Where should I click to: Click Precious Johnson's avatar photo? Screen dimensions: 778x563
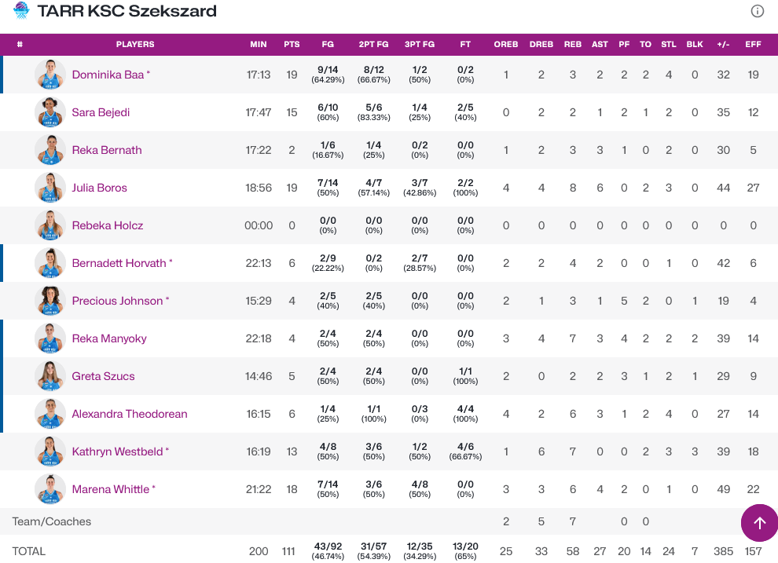pos(50,301)
